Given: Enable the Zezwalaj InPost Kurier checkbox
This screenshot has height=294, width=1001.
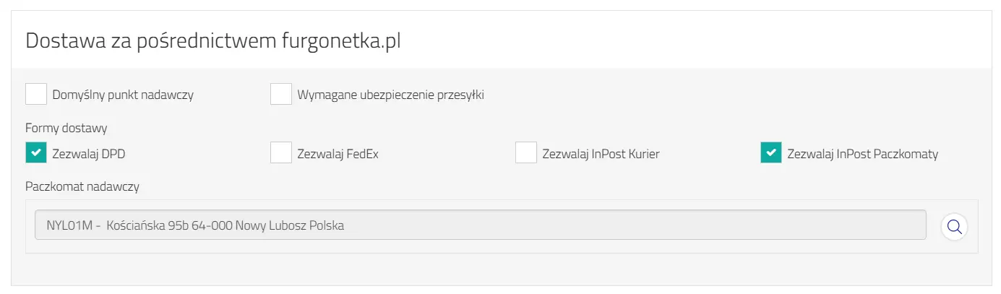Looking at the screenshot, I should click(x=526, y=153).
